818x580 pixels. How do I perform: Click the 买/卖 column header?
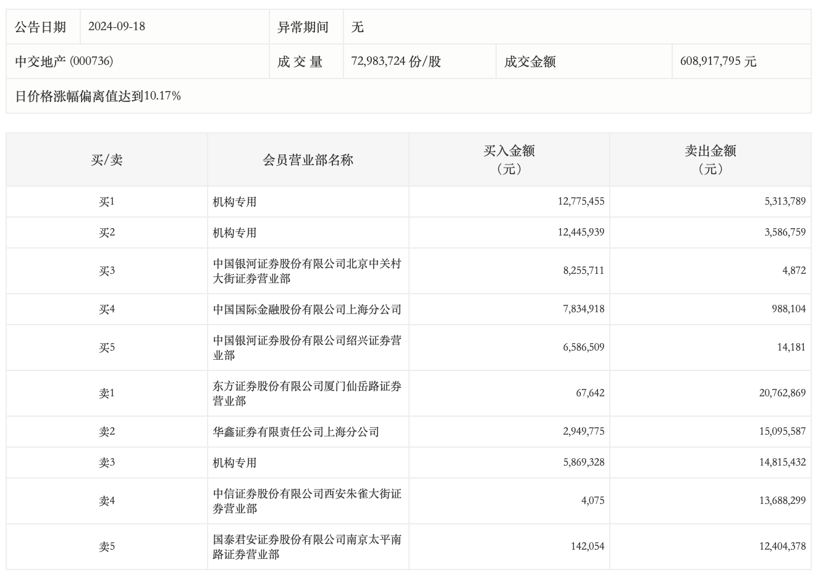[x=107, y=160]
